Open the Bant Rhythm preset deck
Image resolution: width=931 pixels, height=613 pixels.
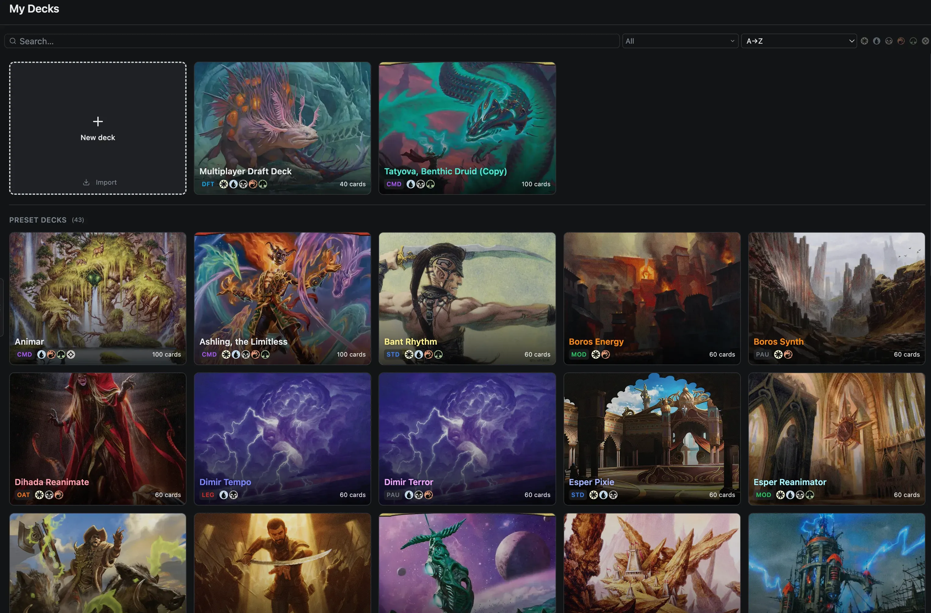(x=467, y=299)
